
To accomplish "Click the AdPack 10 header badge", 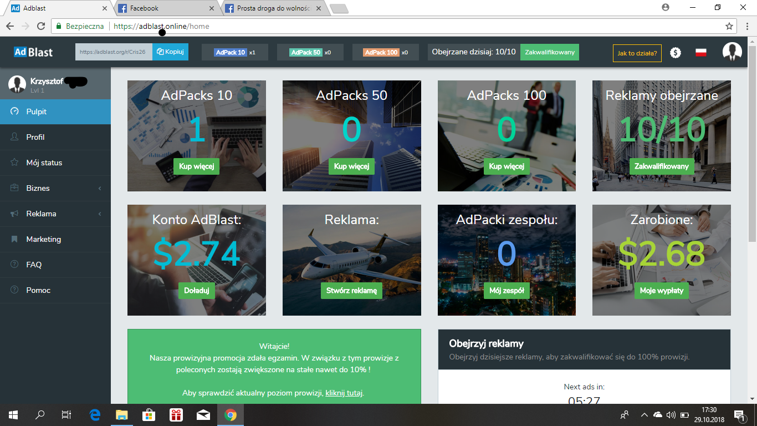I will 231,52.
